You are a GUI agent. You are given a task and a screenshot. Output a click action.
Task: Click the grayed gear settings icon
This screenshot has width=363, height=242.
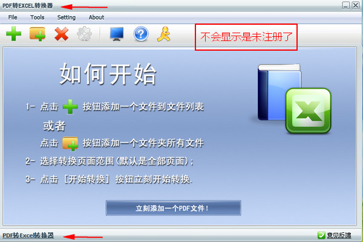click(84, 34)
